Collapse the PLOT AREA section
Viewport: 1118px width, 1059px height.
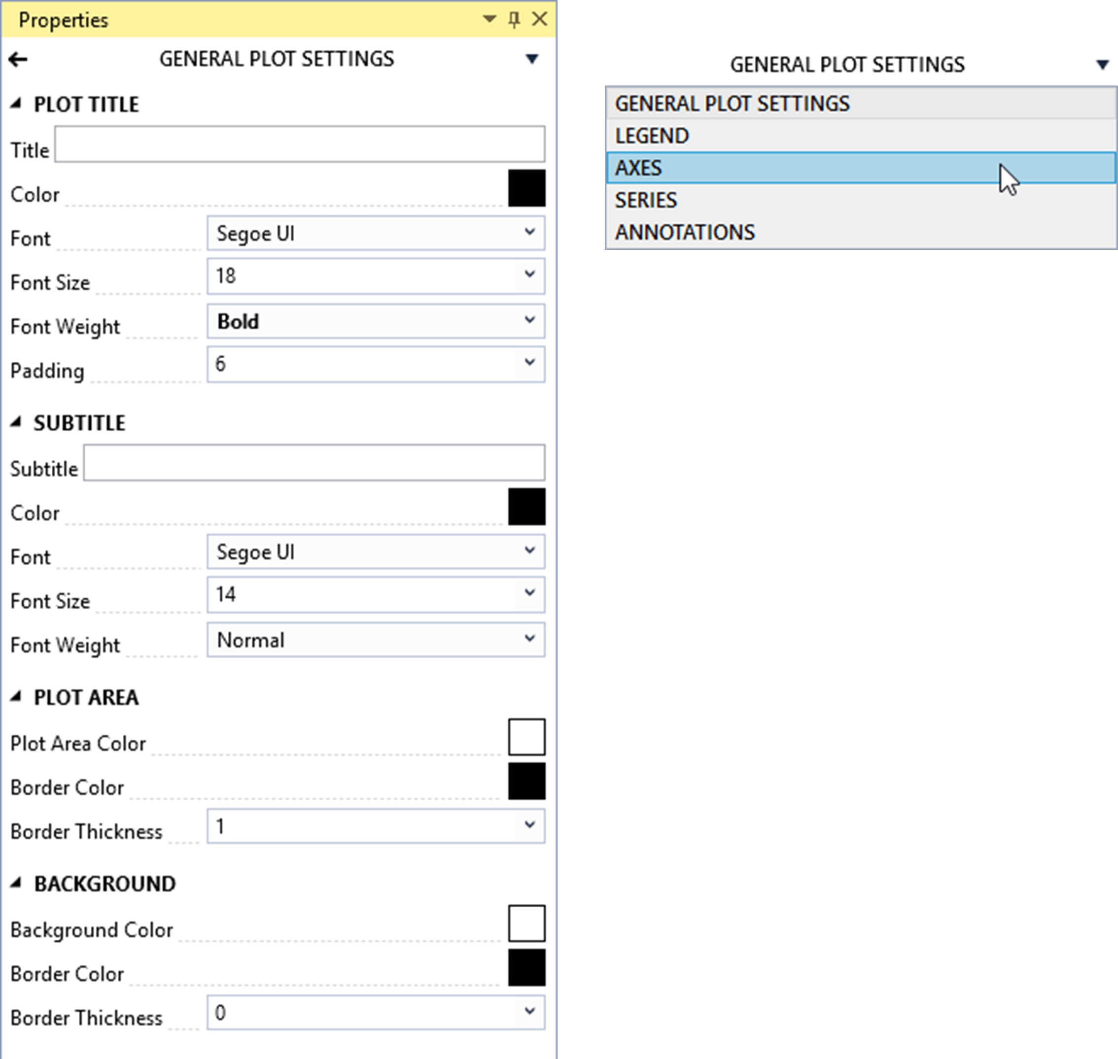point(16,697)
